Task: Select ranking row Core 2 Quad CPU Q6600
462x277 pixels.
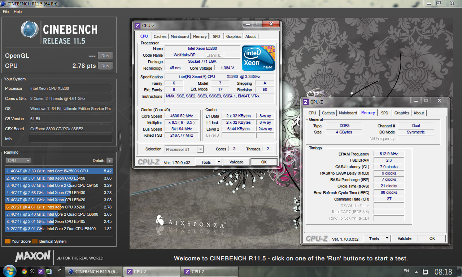Action: pyautogui.click(x=59, y=214)
